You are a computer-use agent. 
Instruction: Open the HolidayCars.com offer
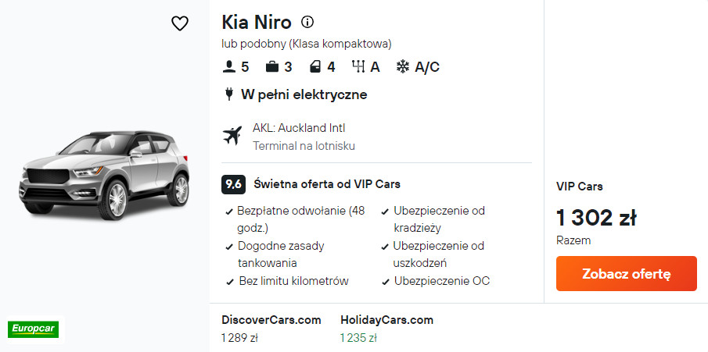tap(386, 320)
